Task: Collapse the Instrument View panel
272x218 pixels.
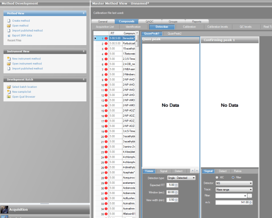Action: tap(84, 51)
